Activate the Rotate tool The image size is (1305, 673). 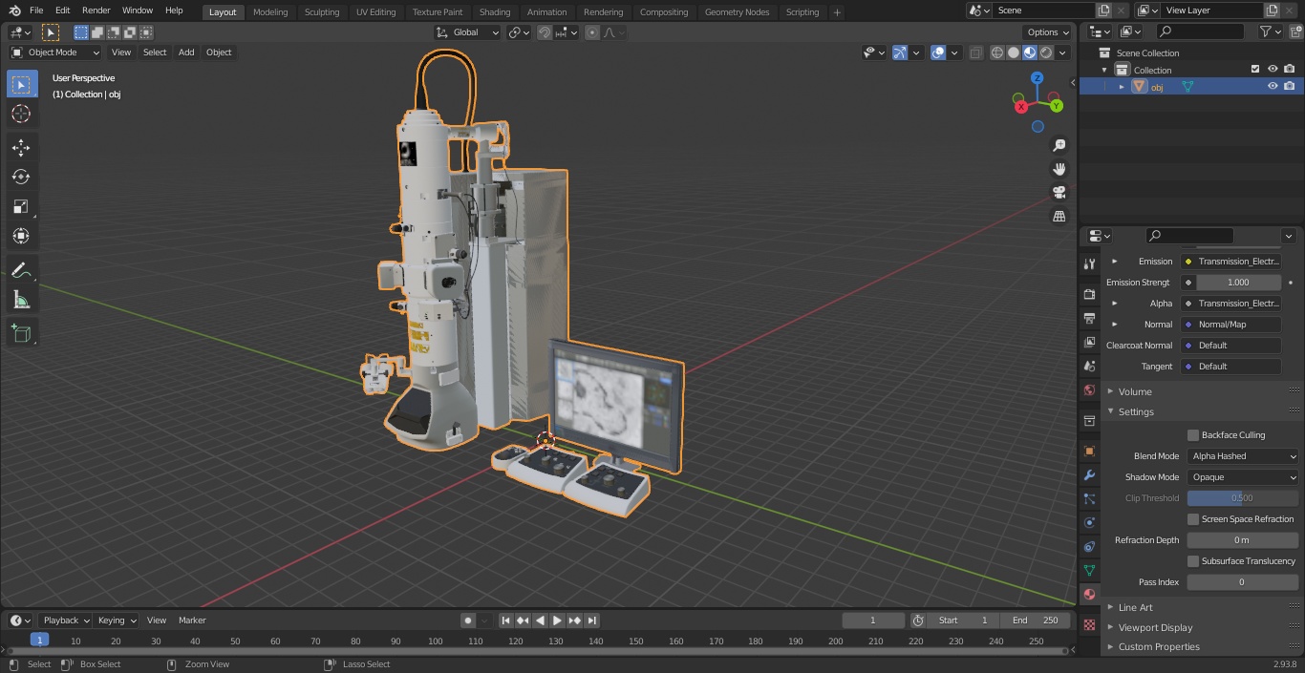(21, 177)
